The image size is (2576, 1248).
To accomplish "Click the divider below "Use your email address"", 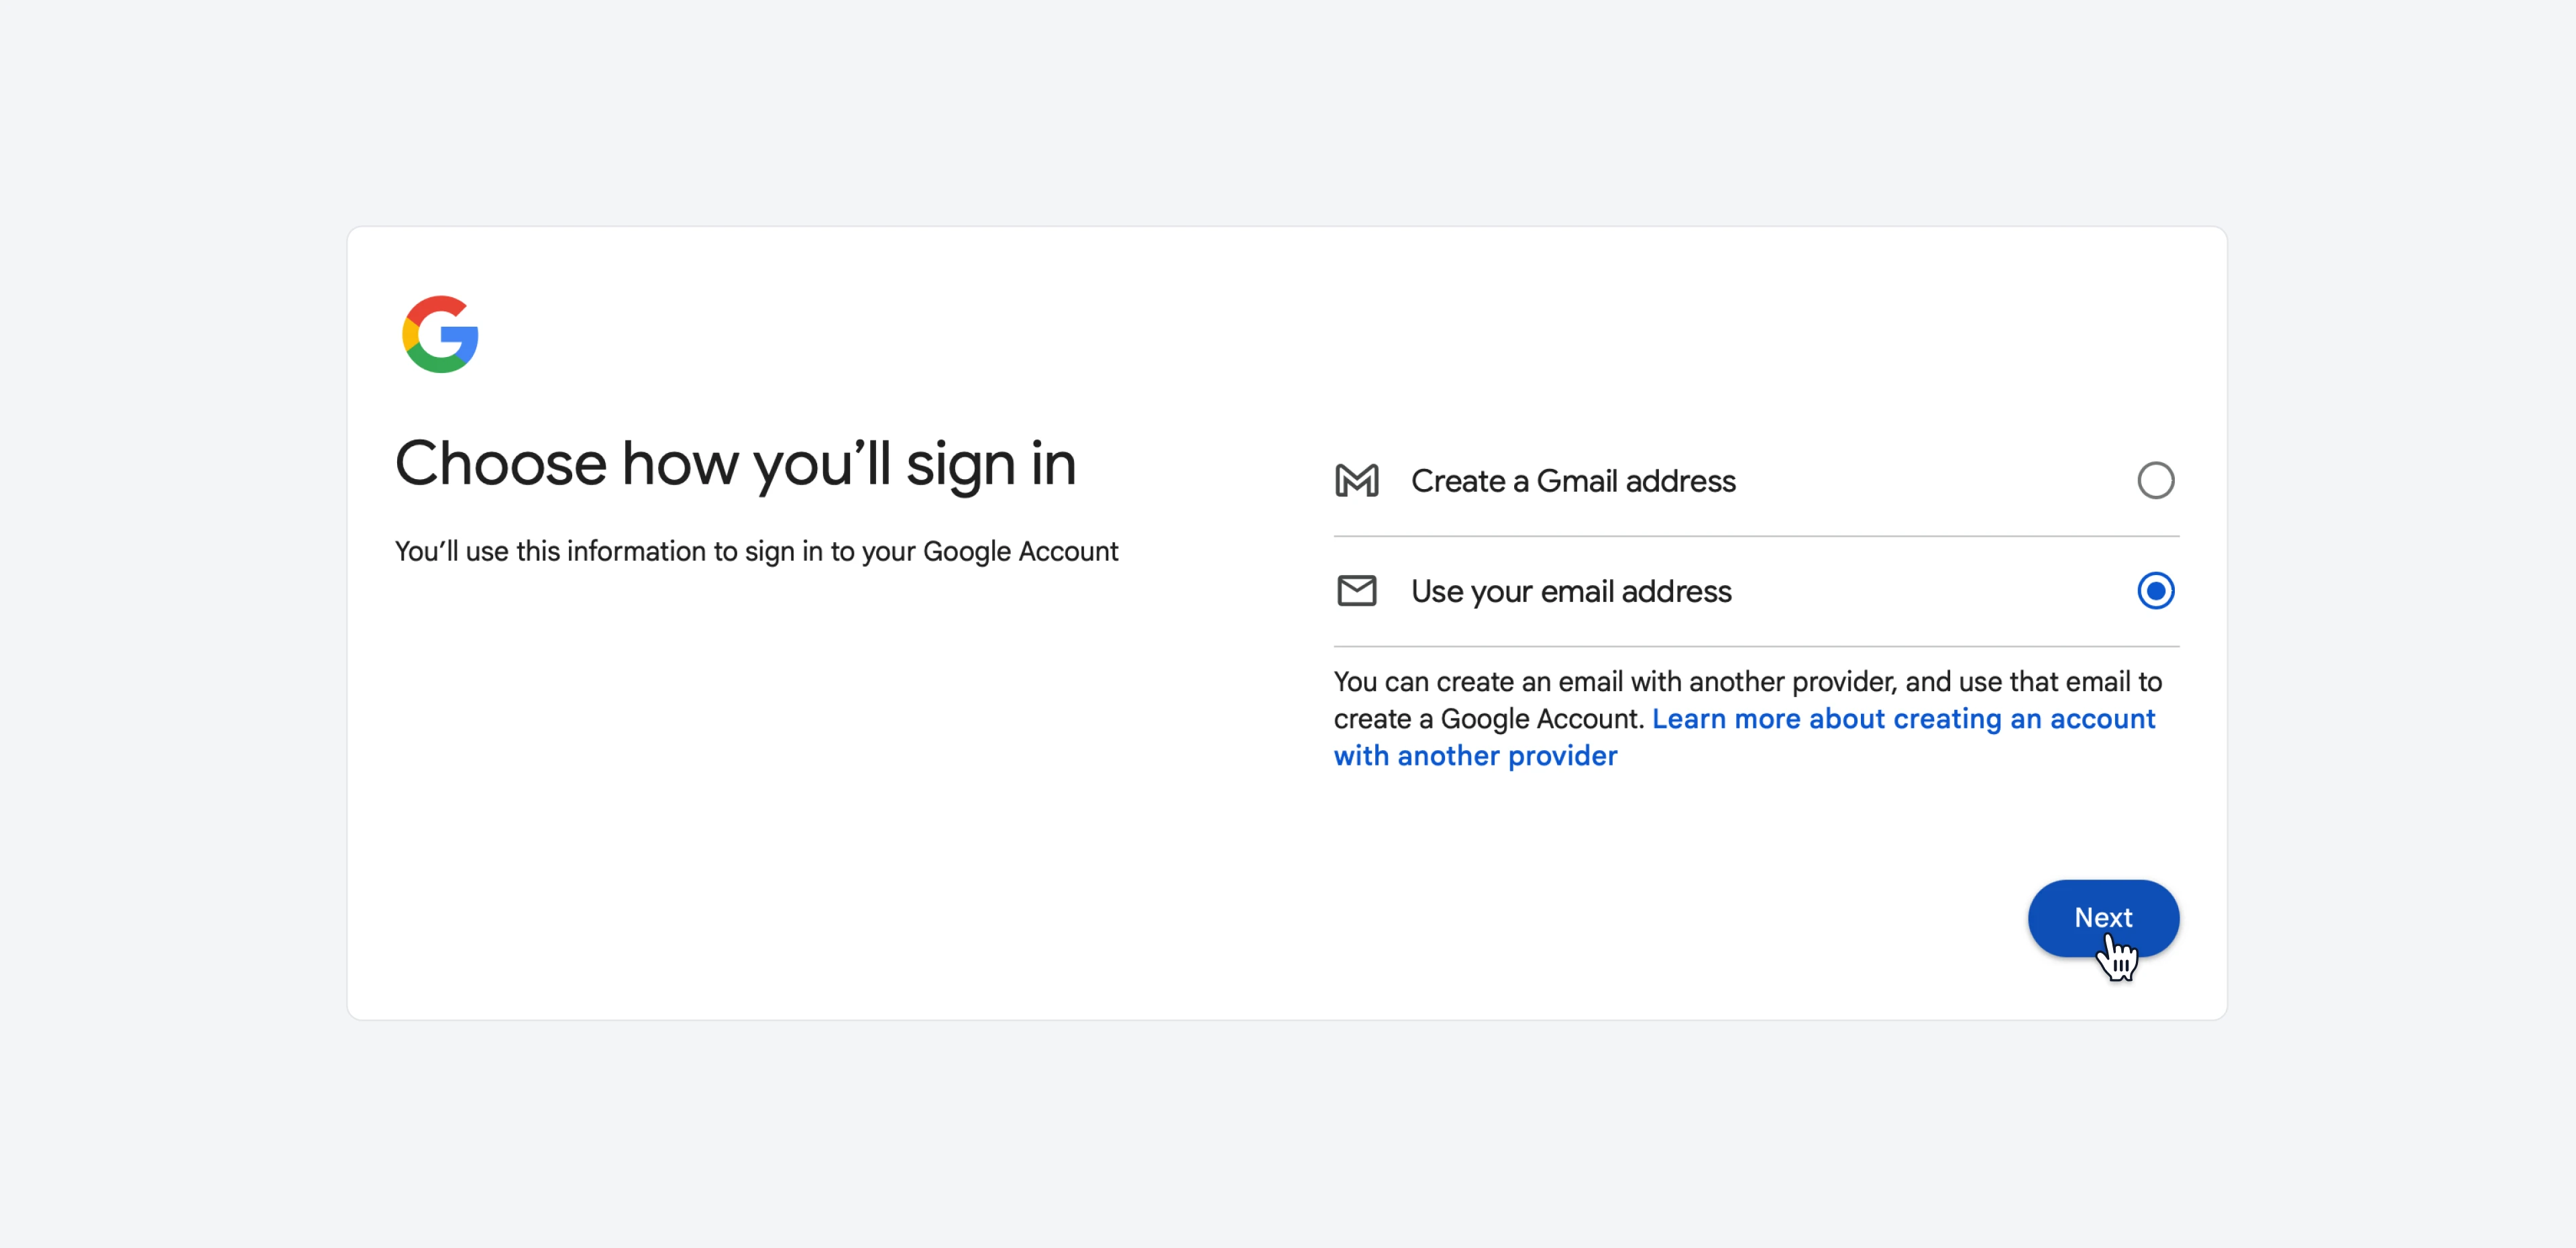I will (1756, 646).
